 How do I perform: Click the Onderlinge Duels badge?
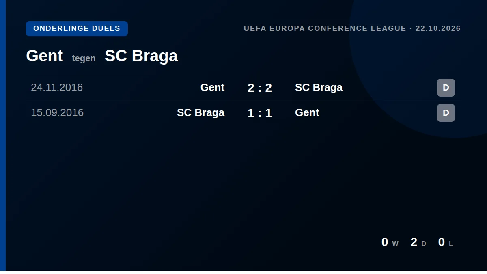(77, 28)
